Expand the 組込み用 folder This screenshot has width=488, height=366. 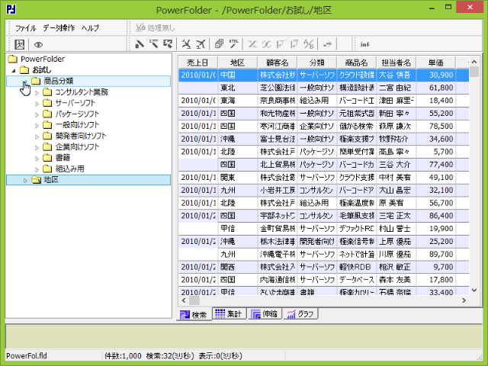click(37, 169)
